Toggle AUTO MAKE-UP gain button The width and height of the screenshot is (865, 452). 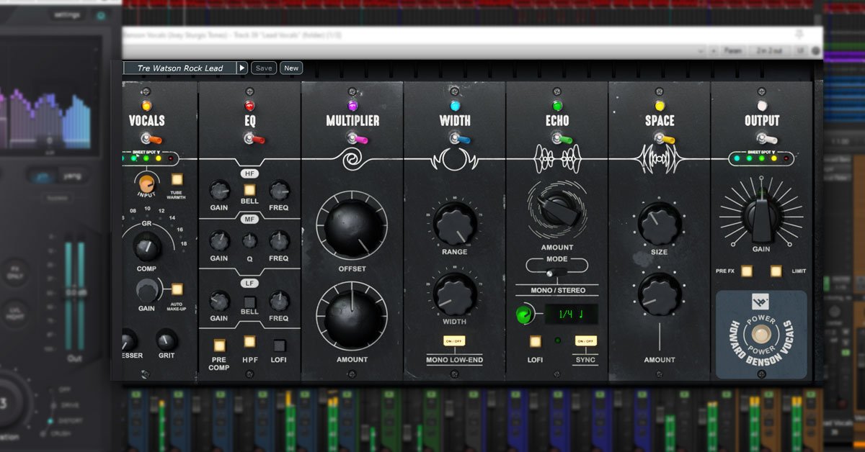point(177,289)
